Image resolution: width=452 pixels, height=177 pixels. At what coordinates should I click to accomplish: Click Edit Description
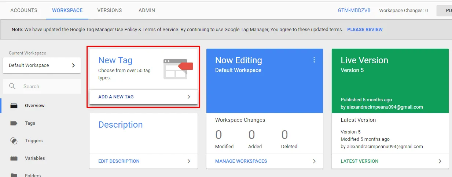click(x=119, y=161)
